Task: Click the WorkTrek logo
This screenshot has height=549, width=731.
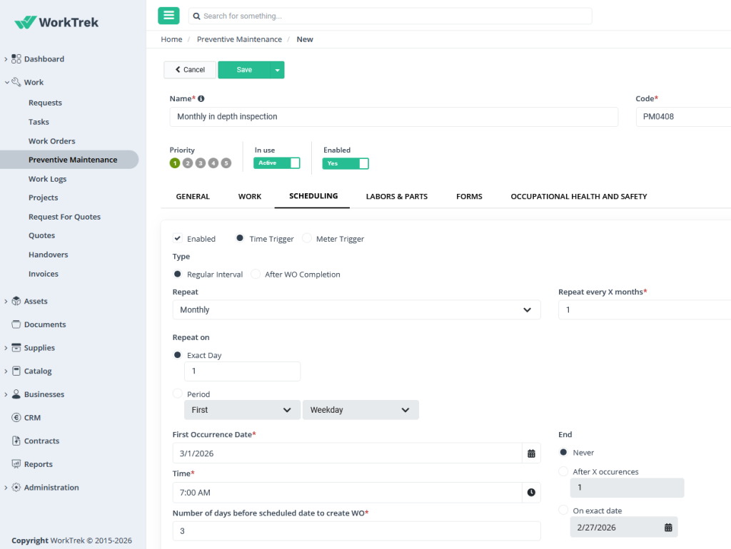Action: coord(55,21)
